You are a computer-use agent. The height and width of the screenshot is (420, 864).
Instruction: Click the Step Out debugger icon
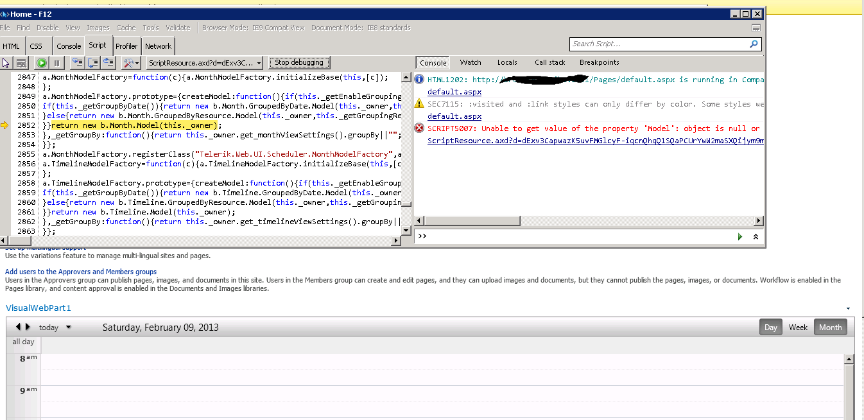108,63
